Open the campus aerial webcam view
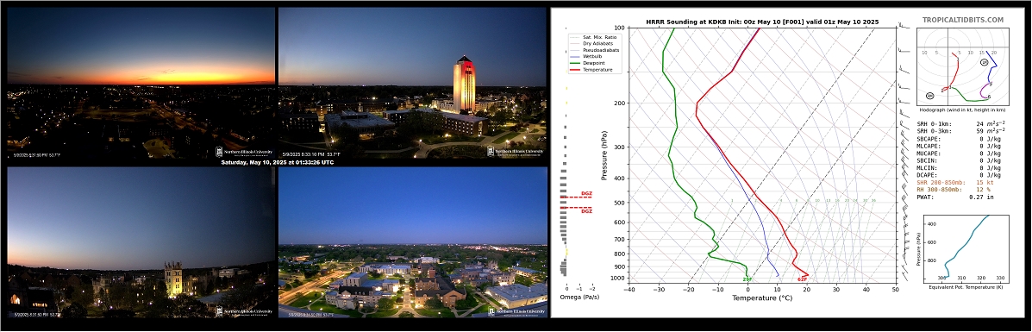The height and width of the screenshot is (332, 1032). [x=413, y=241]
